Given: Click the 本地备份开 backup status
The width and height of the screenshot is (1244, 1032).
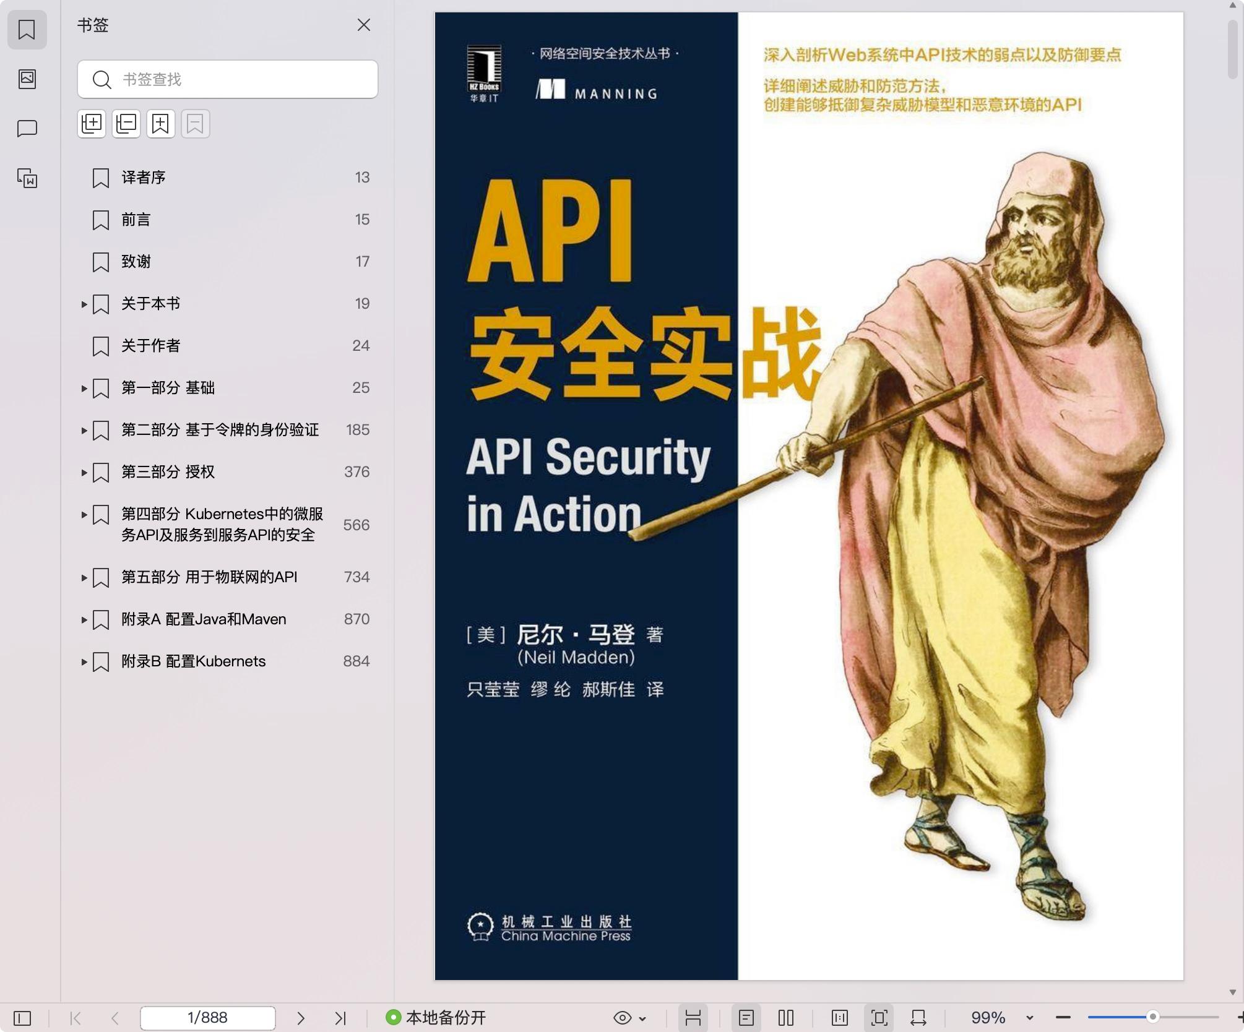Looking at the screenshot, I should pos(446,1018).
